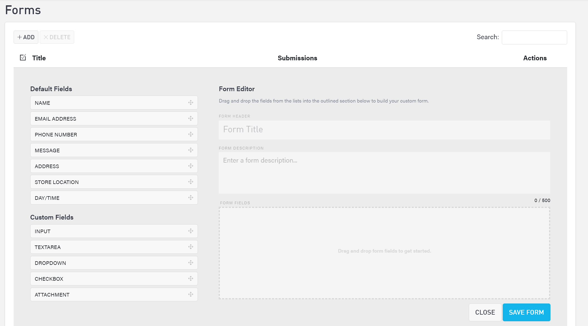Click the move icon on ATTACHMENT field
This screenshot has width=588, height=326.
191,294
